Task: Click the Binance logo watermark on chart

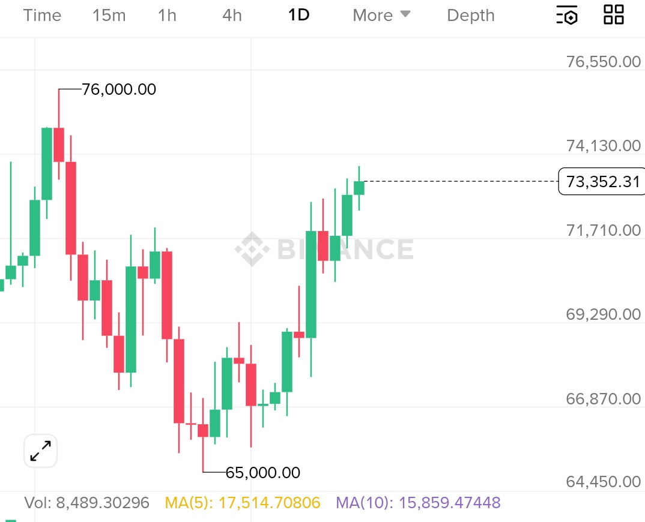Action: click(324, 250)
